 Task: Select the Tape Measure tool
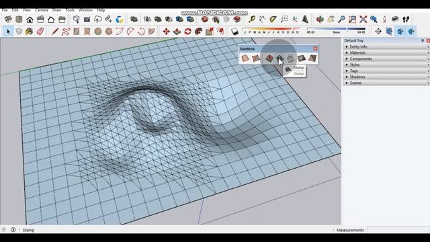251,19
